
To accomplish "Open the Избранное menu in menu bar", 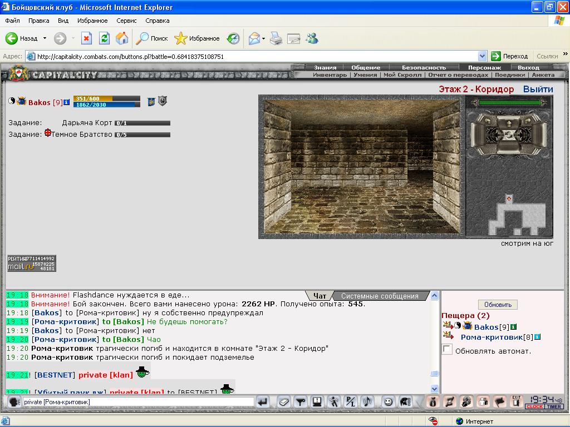I will pos(92,21).
